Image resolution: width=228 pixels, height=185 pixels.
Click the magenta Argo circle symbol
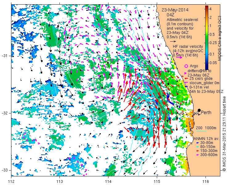tap(186, 66)
